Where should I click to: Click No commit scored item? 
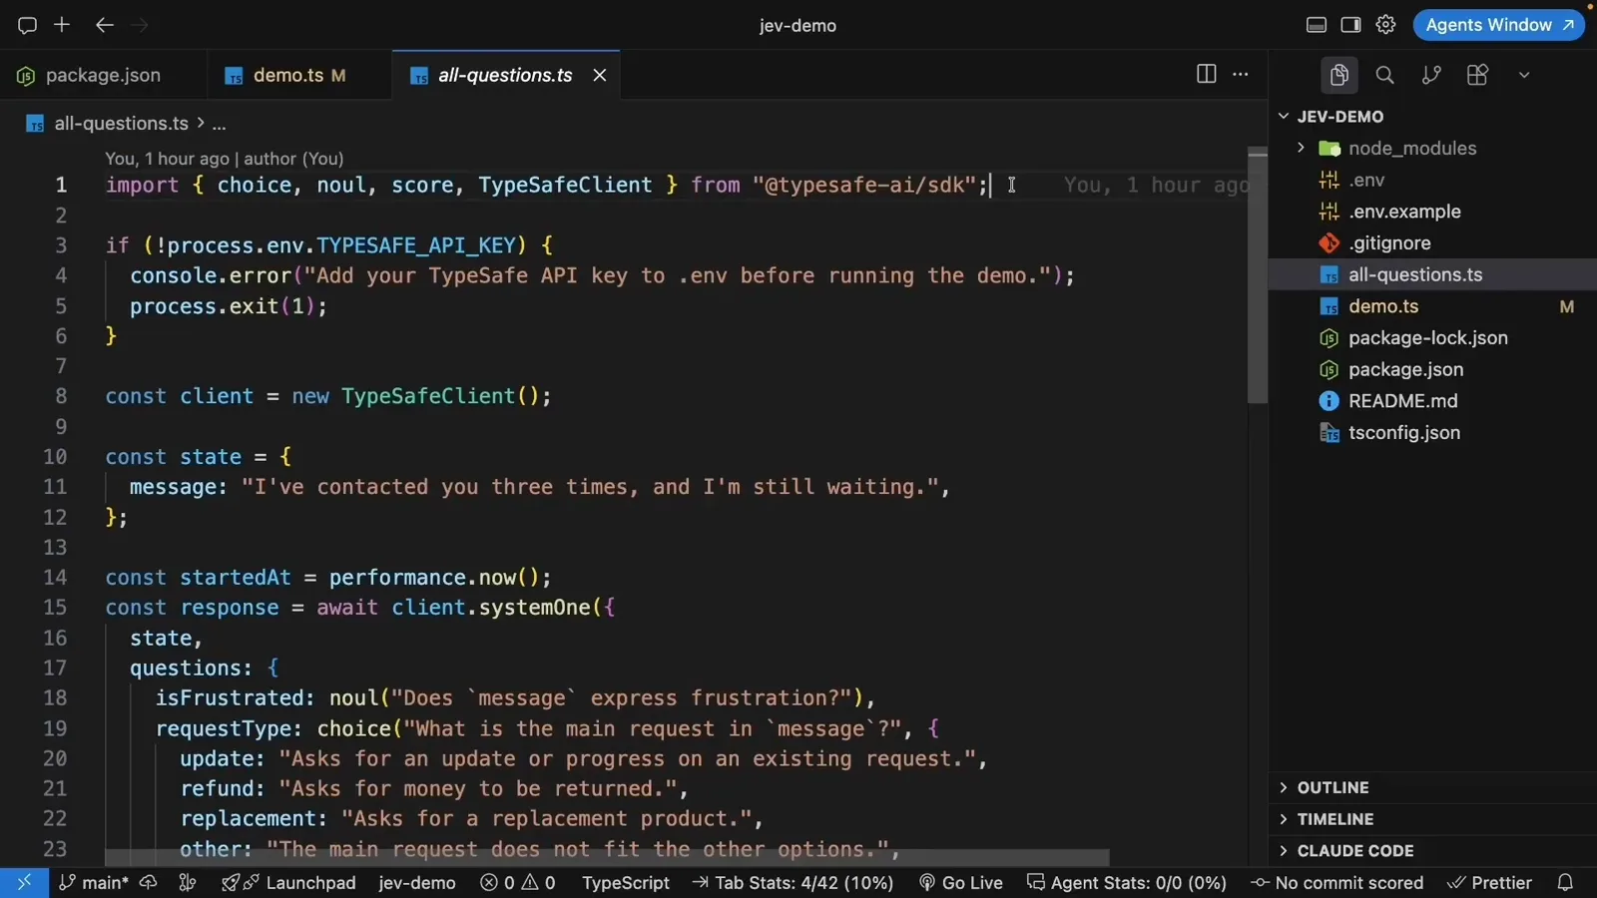(x=1337, y=883)
